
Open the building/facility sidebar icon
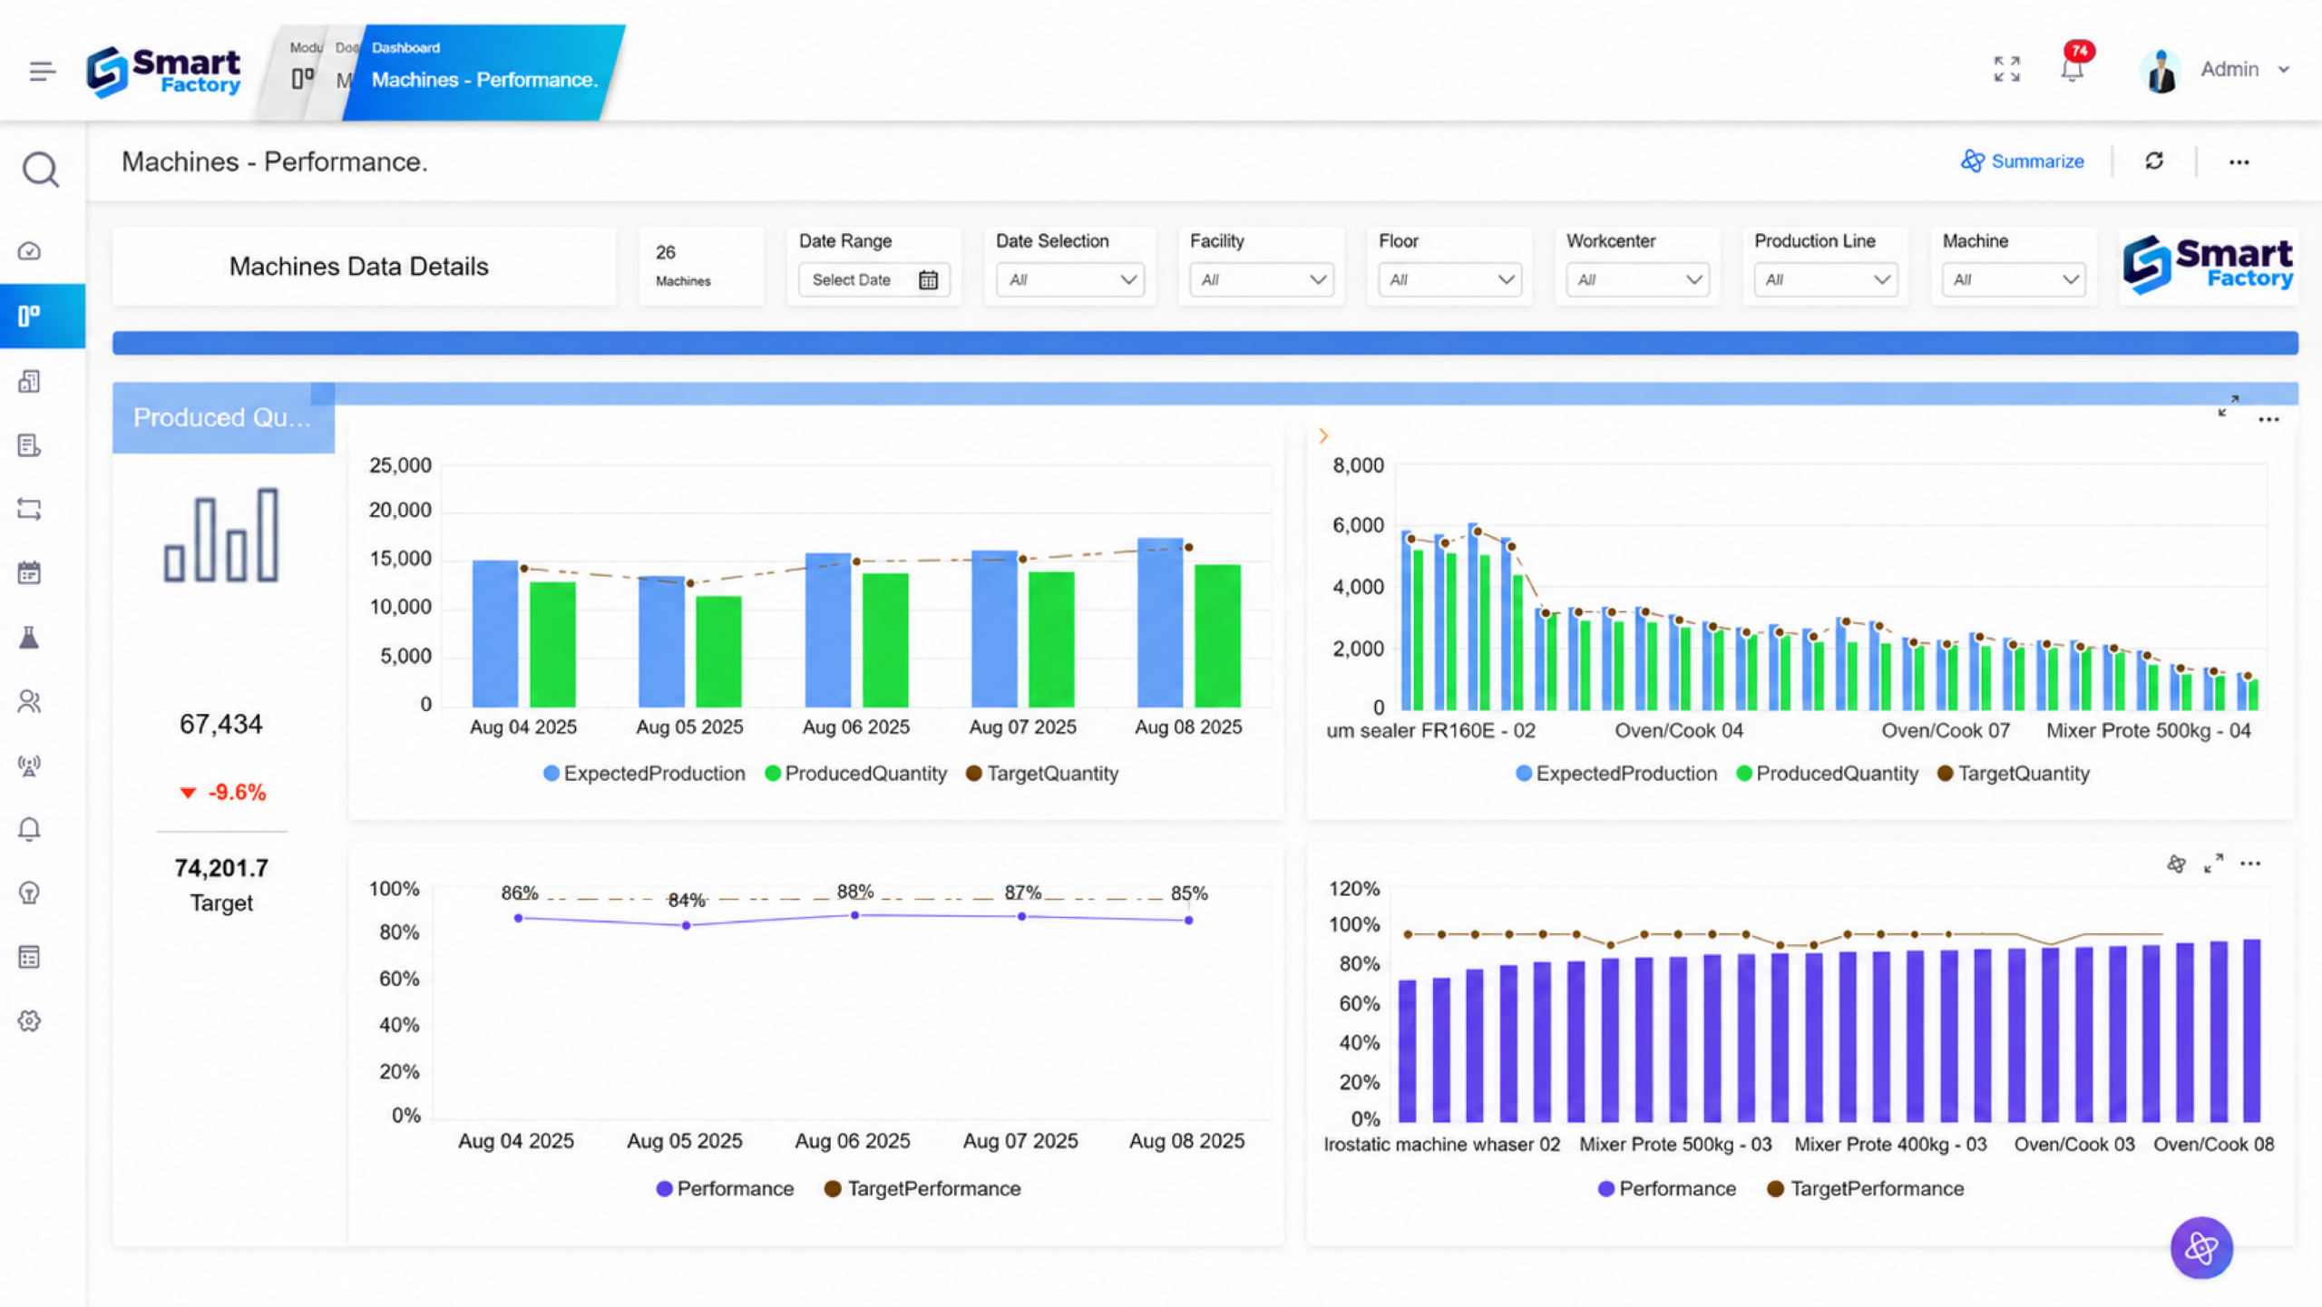[x=30, y=381]
